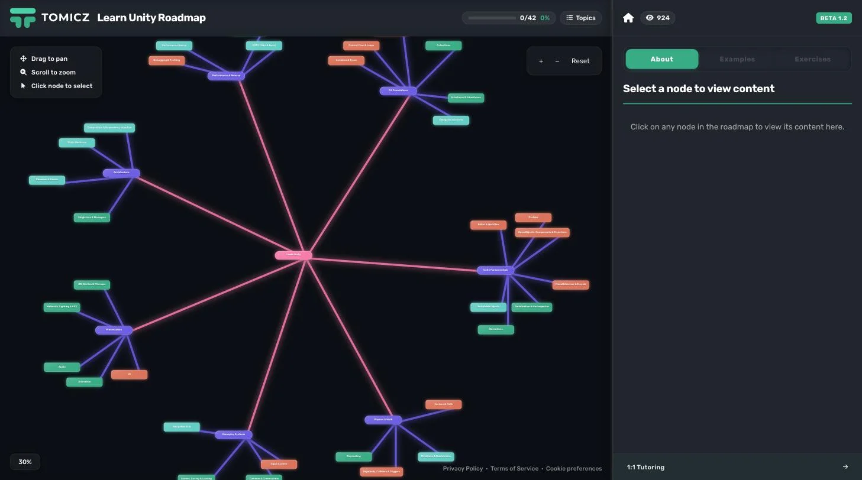Select the 2D: Sprites & Tilemaps node
This screenshot has height=480, width=862.
[92, 284]
